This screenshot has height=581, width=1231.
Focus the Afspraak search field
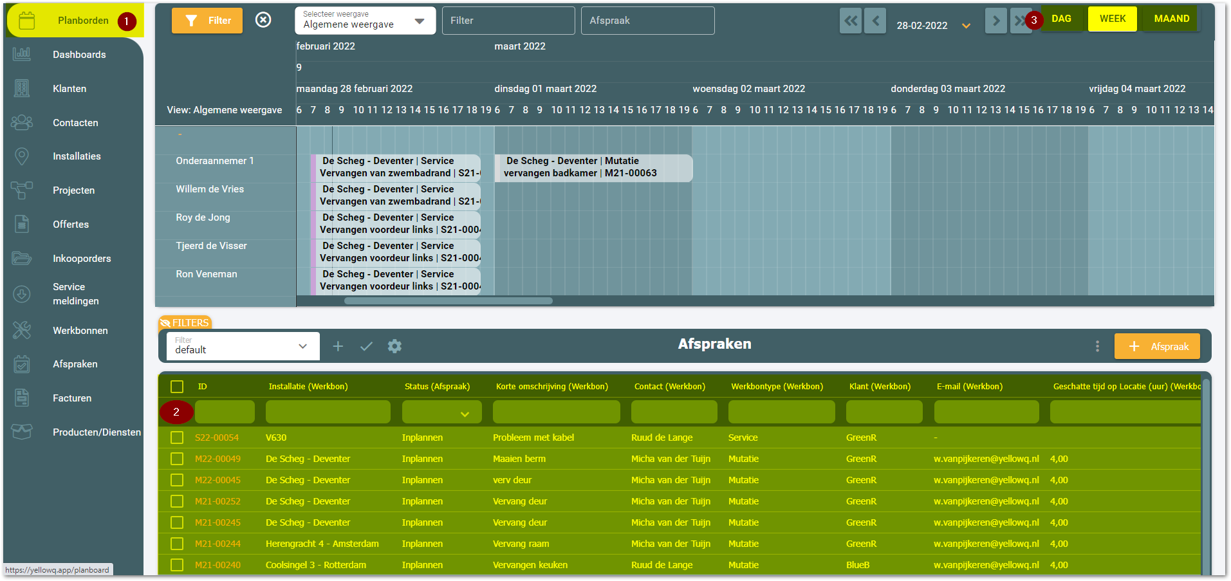(648, 21)
